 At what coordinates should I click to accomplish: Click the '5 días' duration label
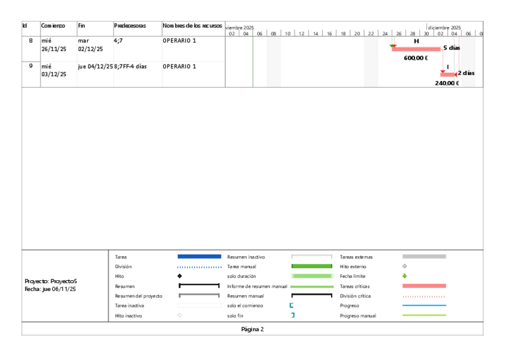(451, 48)
